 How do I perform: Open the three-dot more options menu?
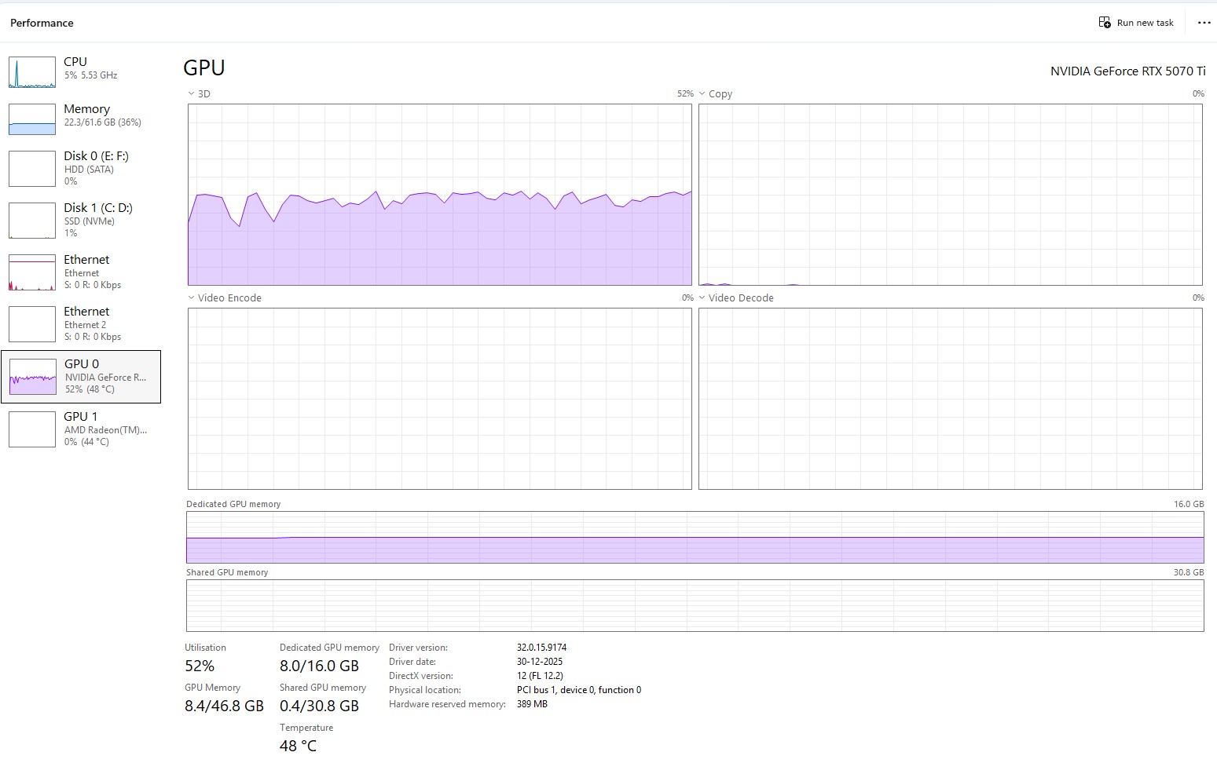(x=1204, y=23)
